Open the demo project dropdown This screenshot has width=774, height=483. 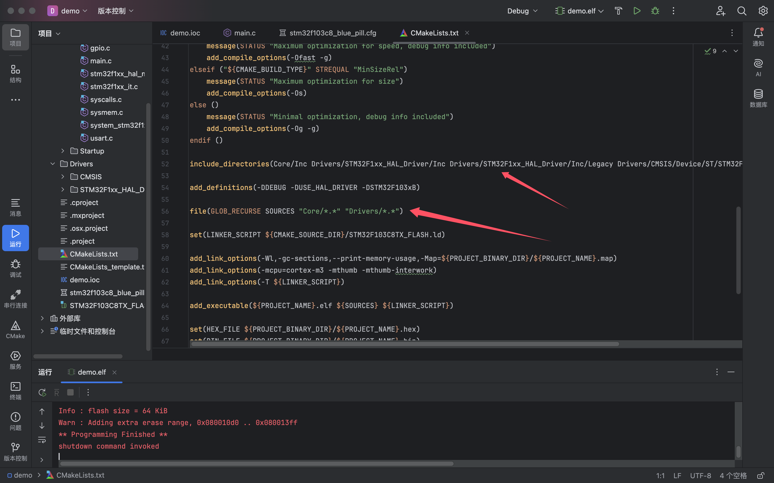pos(67,11)
